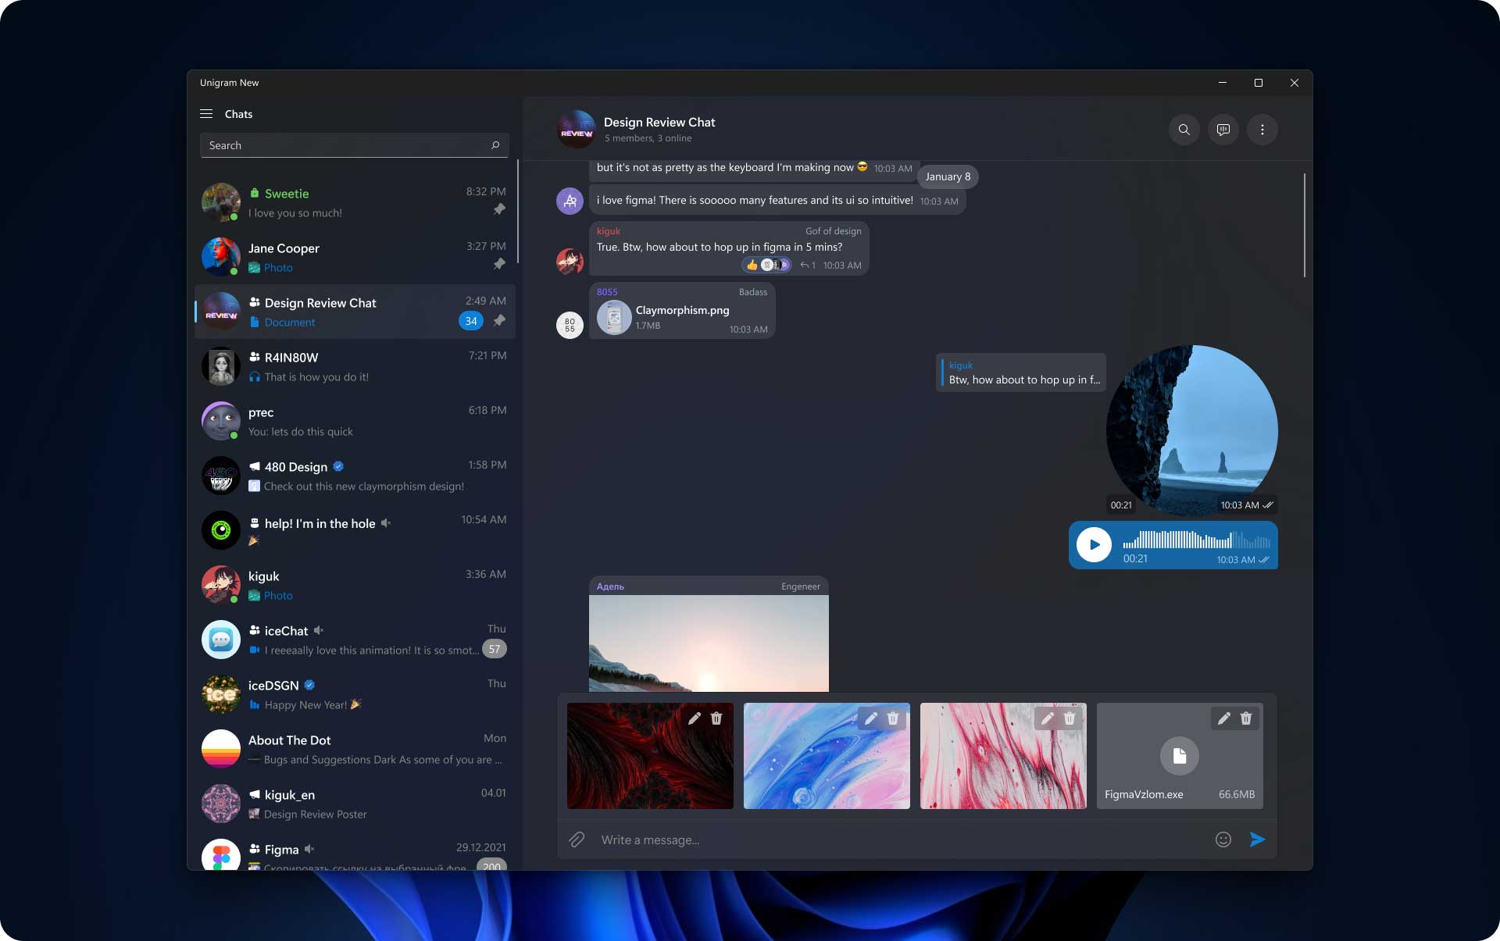
Task: Remove the blue marble image attachment
Action: coord(893,718)
